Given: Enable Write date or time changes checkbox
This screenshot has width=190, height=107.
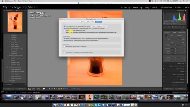Looking at the screenshot, I should click(x=64, y=52).
